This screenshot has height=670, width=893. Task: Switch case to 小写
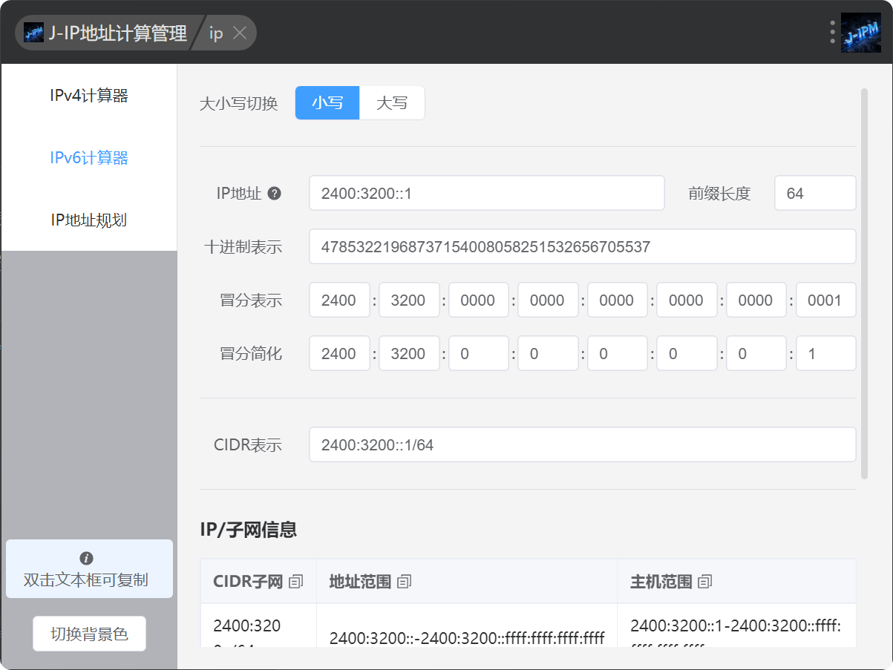(x=327, y=103)
